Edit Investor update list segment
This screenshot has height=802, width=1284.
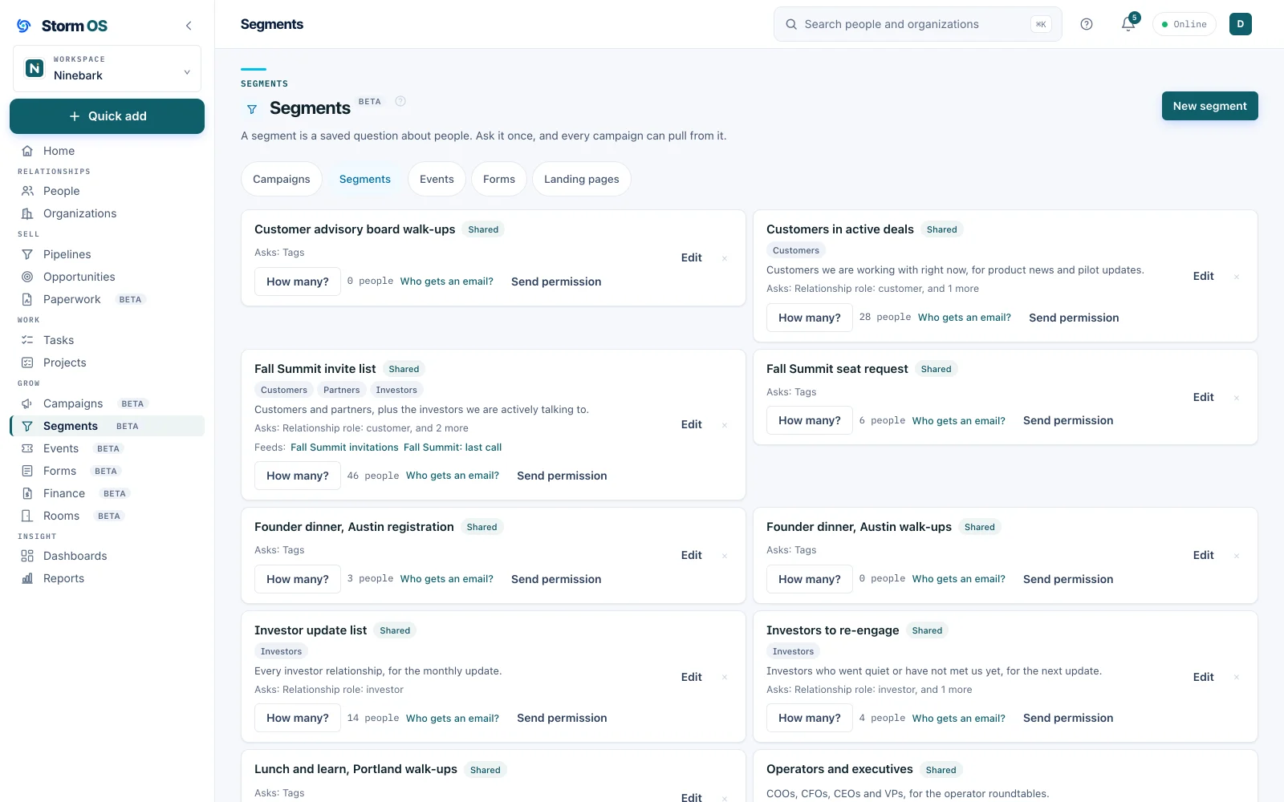[692, 677]
